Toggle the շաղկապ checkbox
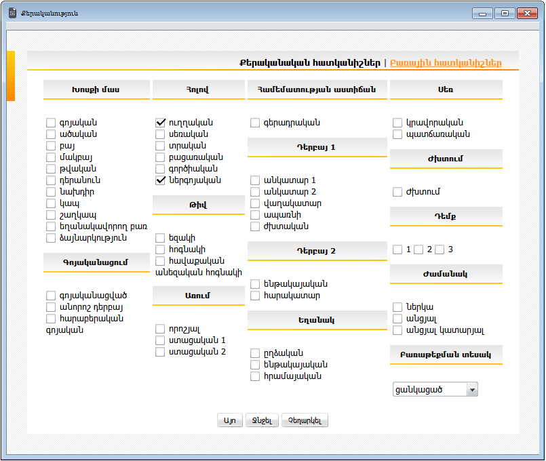Image resolution: width=546 pixels, height=461 pixels. (51, 215)
